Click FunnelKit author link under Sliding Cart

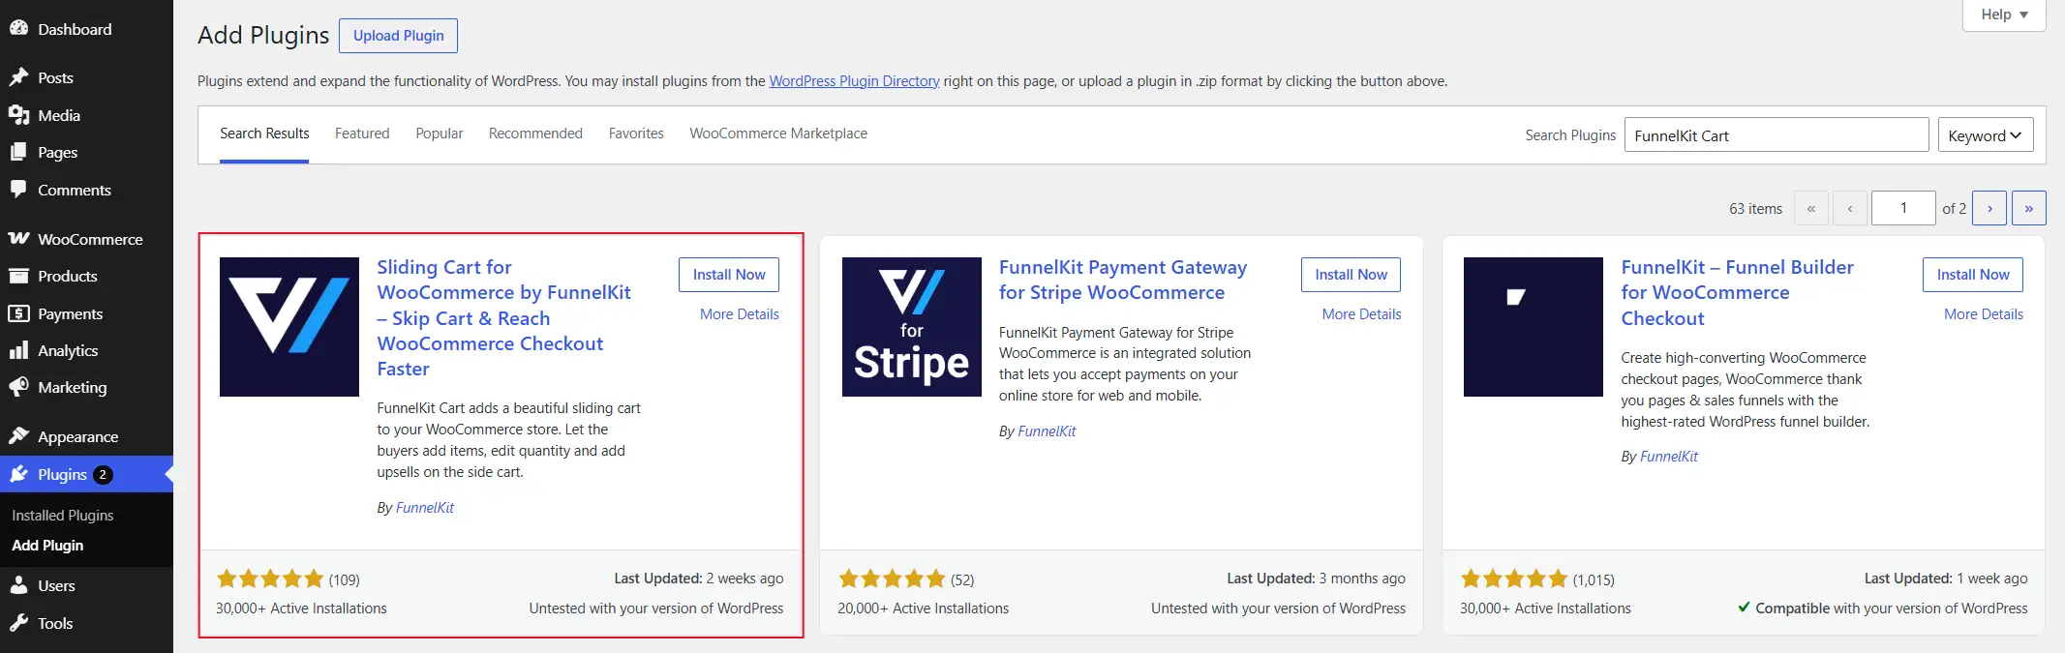pyautogui.click(x=425, y=508)
